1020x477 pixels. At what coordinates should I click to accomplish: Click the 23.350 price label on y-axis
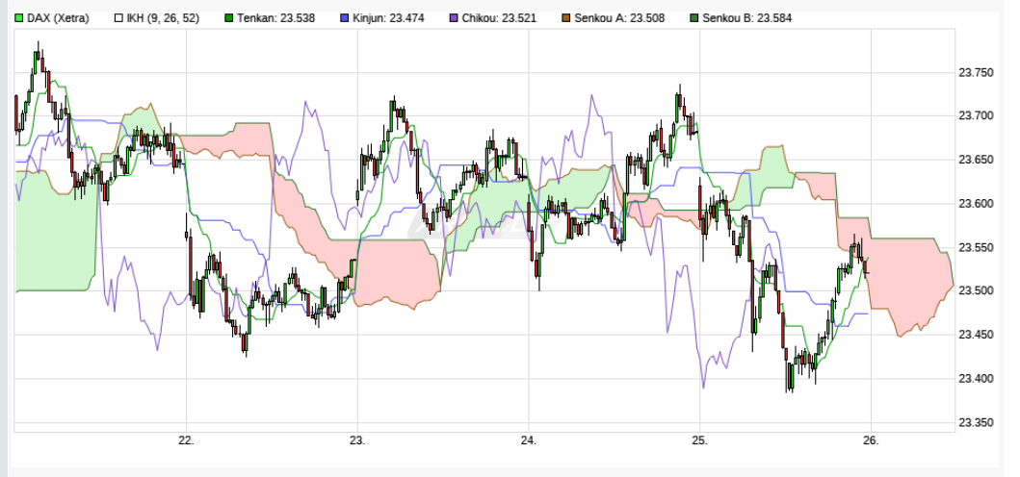click(977, 423)
